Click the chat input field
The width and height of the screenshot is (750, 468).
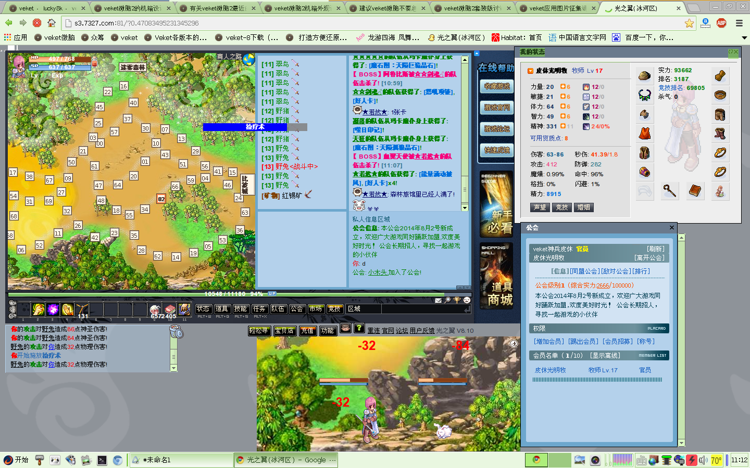pos(425,309)
